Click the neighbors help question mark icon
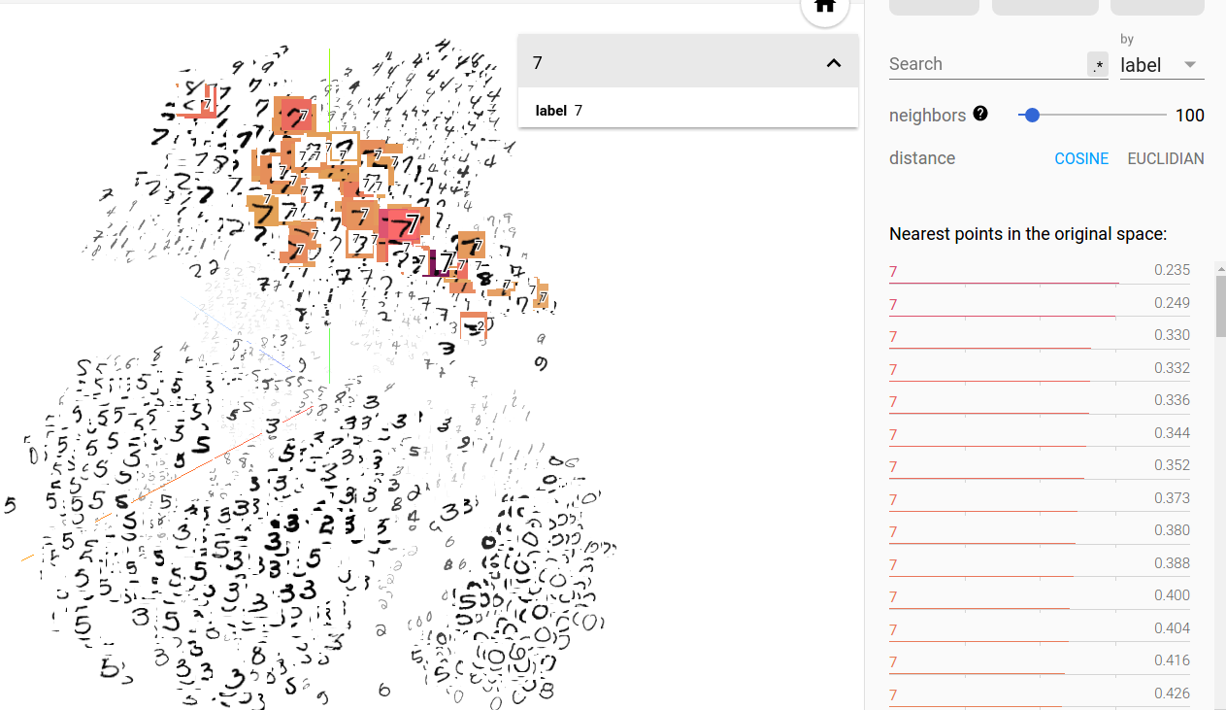The image size is (1226, 710). coord(980,114)
